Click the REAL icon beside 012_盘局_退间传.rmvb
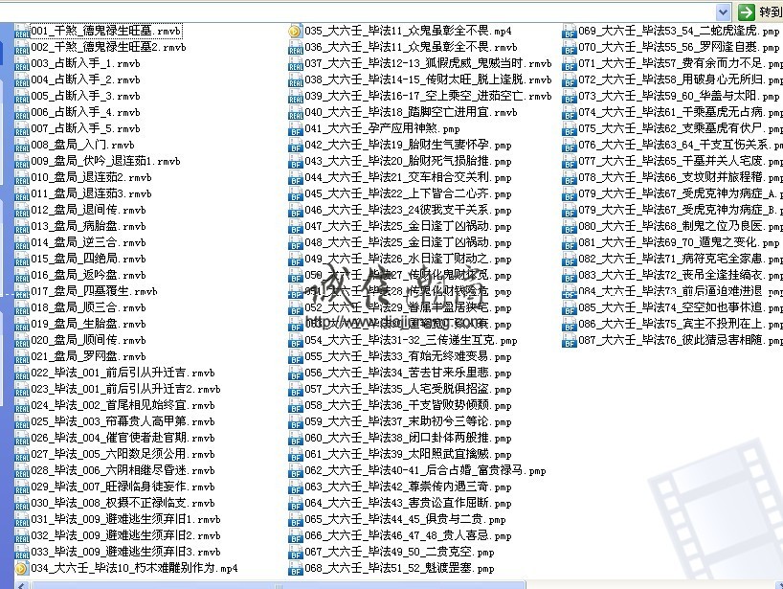This screenshot has width=783, height=589. pyautogui.click(x=21, y=210)
